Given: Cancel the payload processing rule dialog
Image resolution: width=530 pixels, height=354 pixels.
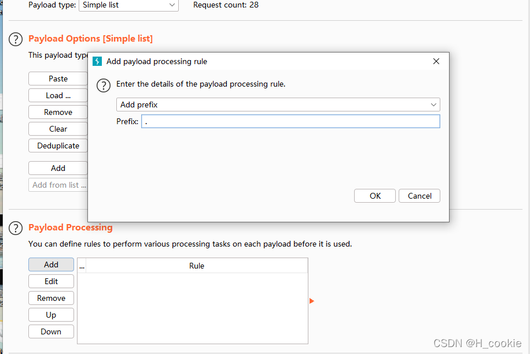Looking at the screenshot, I should (x=419, y=196).
